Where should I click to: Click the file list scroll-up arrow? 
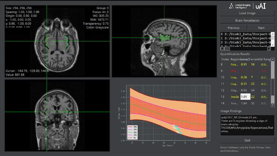[x=273, y=34]
